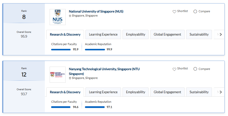This screenshot has width=228, height=116.
Task: Click NTU Citations per Faculty score bar
Action: (x=61, y=107)
